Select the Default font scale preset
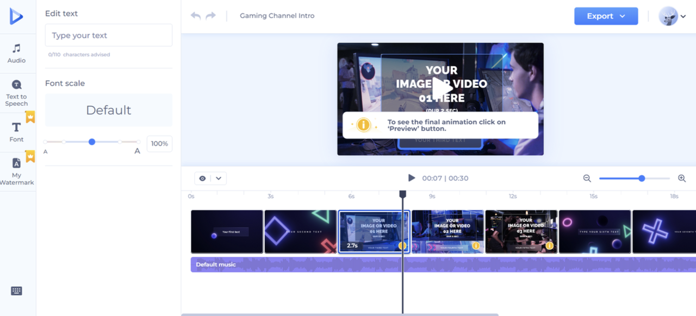This screenshot has height=316, width=696. [x=109, y=110]
